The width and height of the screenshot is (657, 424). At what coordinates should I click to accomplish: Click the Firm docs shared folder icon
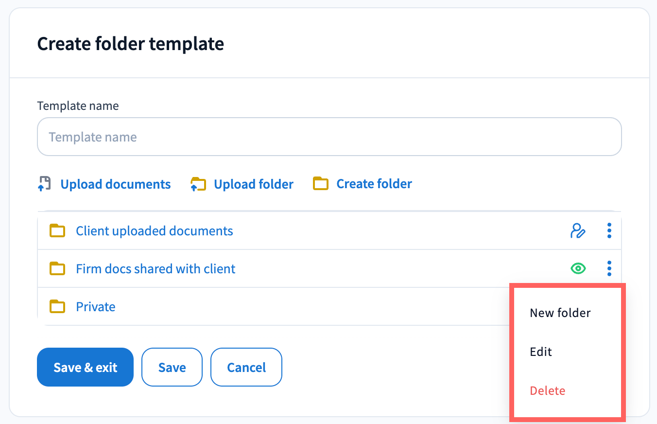click(57, 269)
